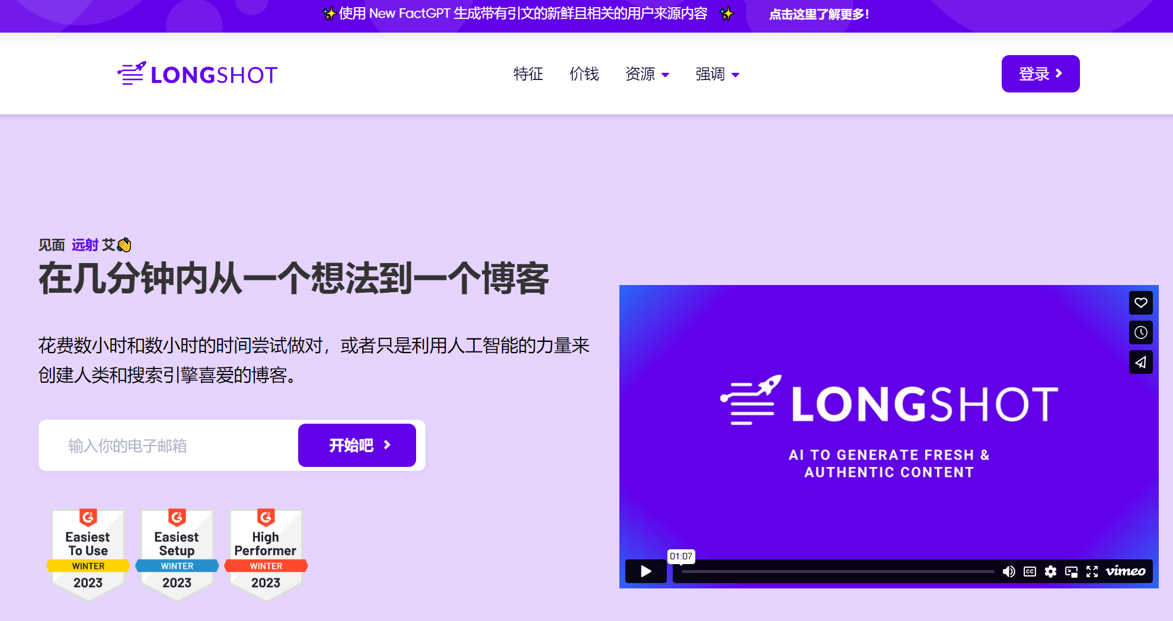Click the 登录 login button
1173x621 pixels.
click(1040, 74)
